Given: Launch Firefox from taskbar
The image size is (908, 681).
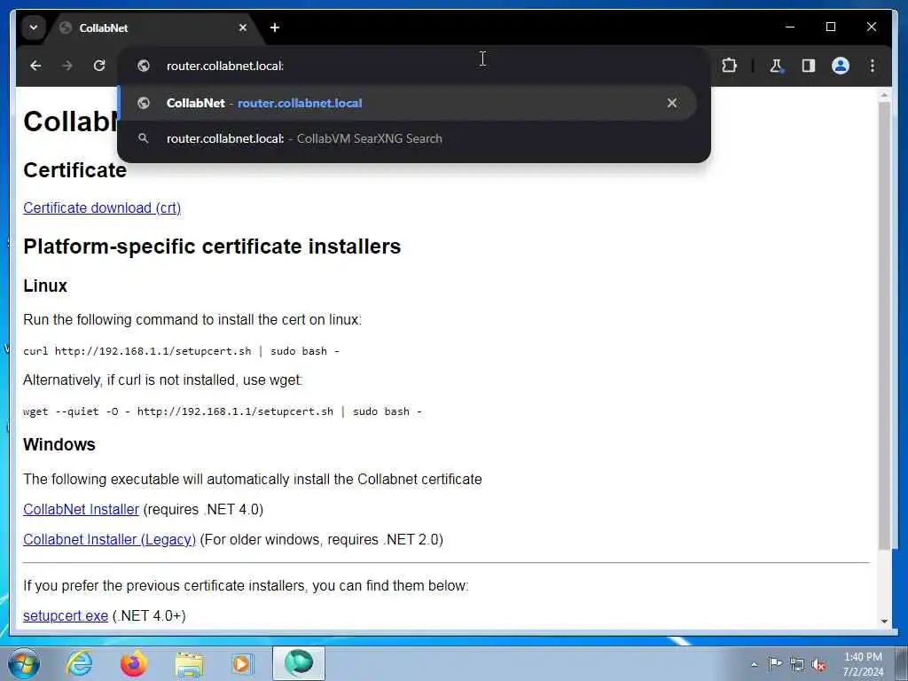Looking at the screenshot, I should pyautogui.click(x=134, y=663).
